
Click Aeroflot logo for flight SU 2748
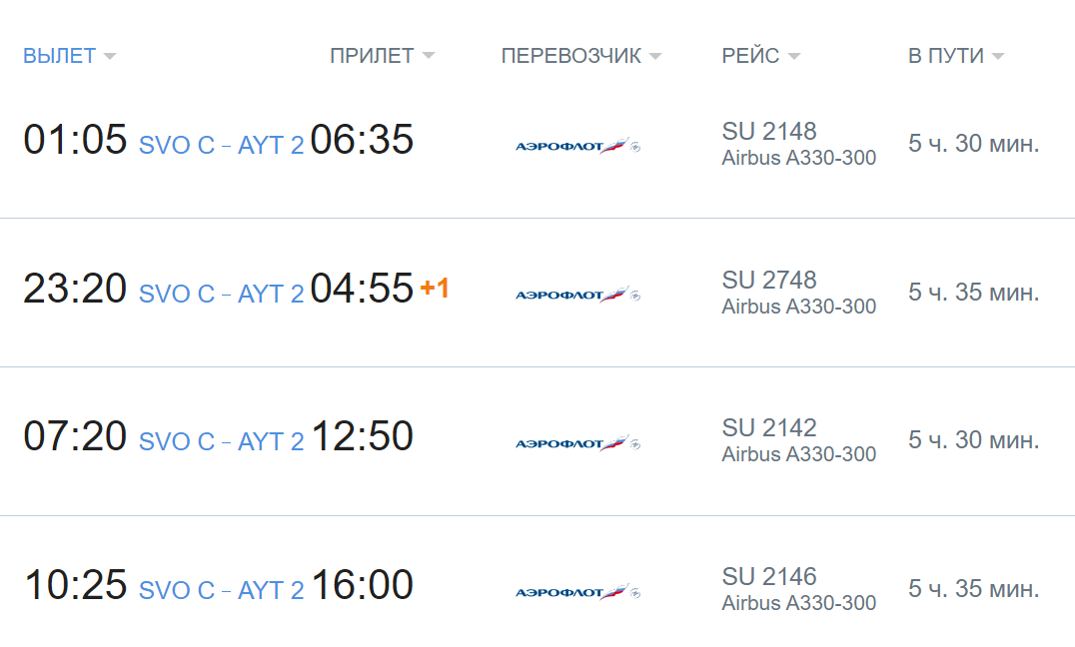[x=577, y=294]
